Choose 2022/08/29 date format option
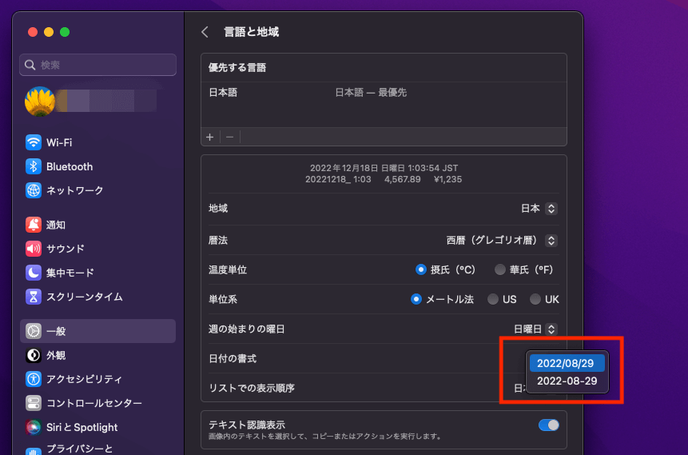Viewport: 688px width, 455px height. coord(567,363)
